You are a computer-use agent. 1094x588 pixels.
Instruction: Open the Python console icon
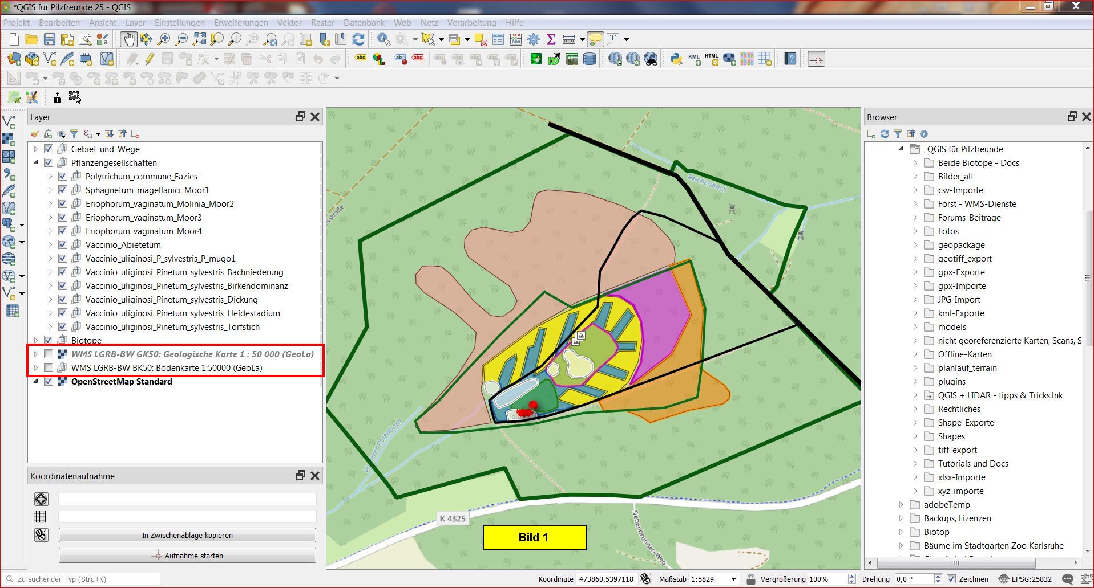coord(676,59)
